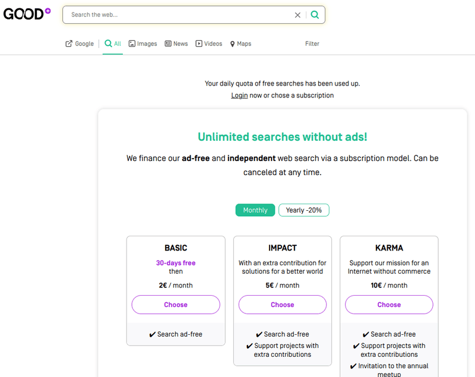Go to the Maps tab

[240, 43]
